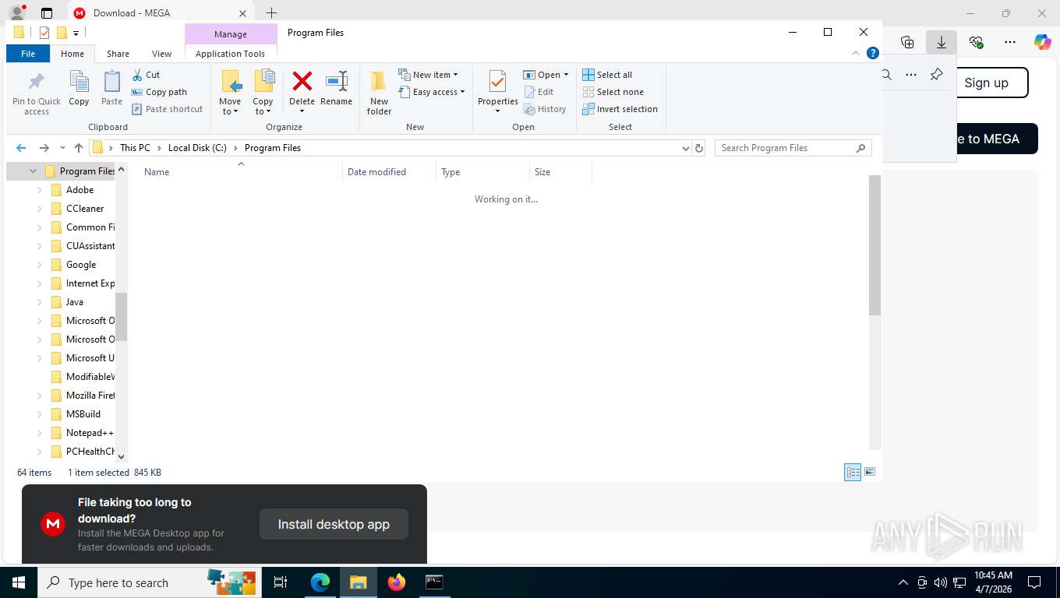Click the Paste icon in the ribbon

coord(111,88)
